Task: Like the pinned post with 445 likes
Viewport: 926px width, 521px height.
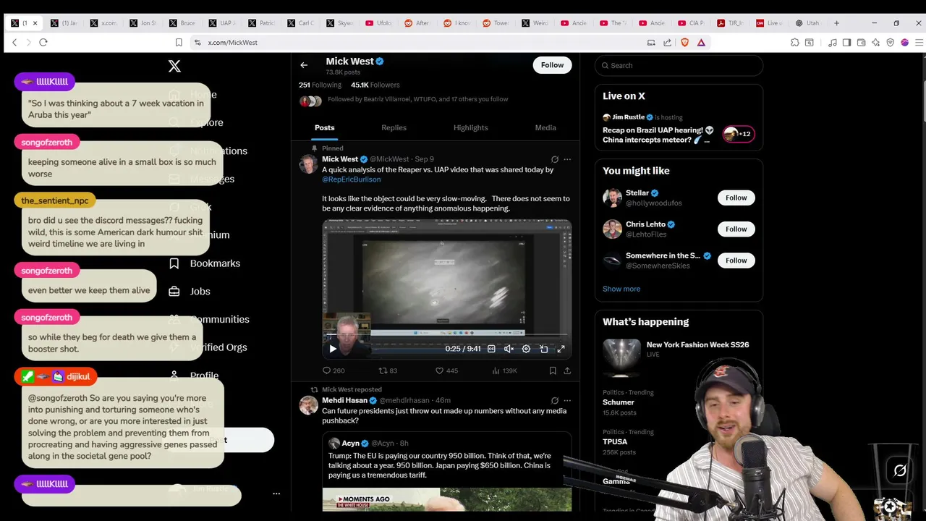Action: [446, 370]
